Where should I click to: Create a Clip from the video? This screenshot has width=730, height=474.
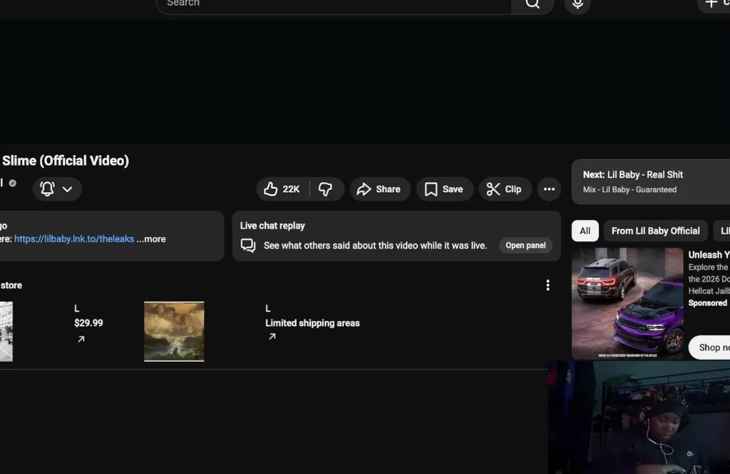point(505,189)
